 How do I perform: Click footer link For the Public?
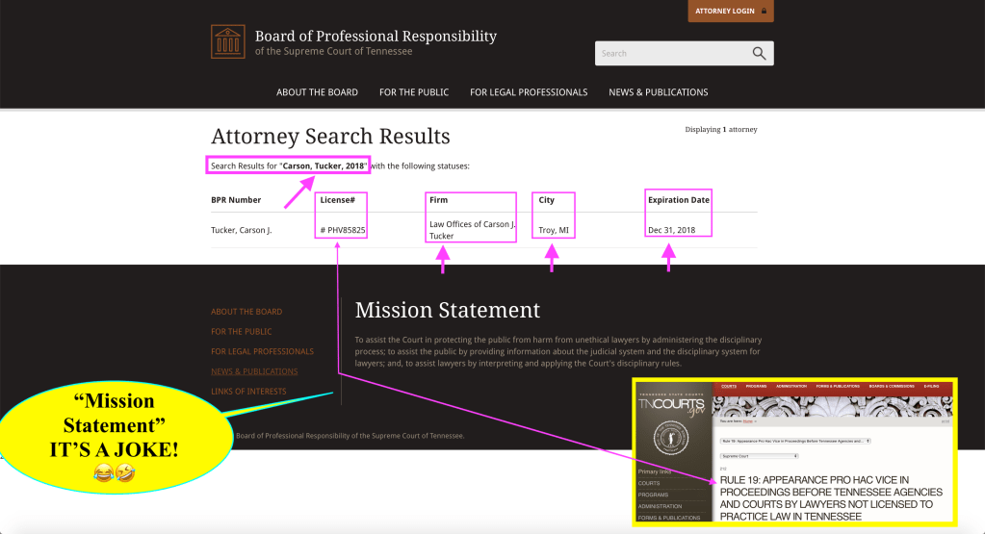pyautogui.click(x=242, y=331)
